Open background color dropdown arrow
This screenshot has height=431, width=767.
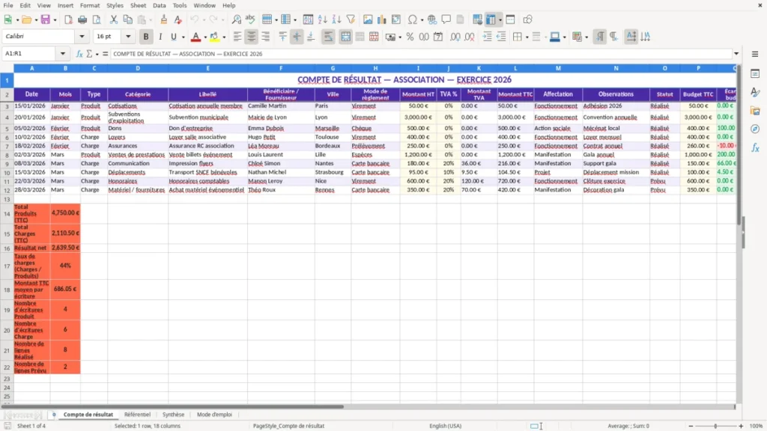point(224,37)
